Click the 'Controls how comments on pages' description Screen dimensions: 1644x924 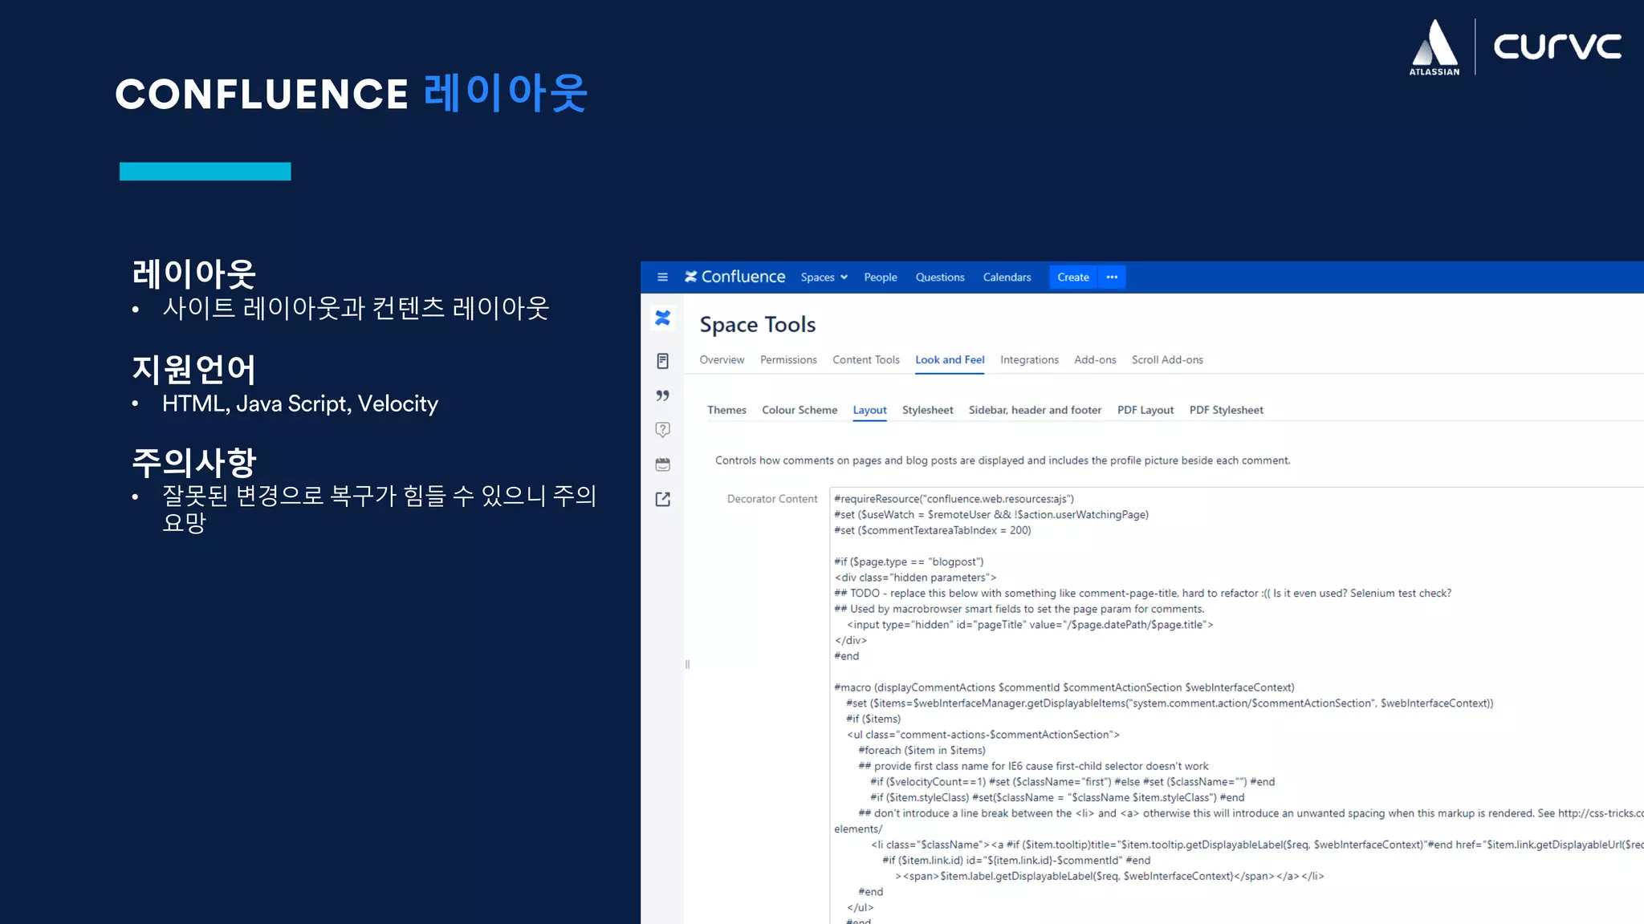pos(1003,460)
